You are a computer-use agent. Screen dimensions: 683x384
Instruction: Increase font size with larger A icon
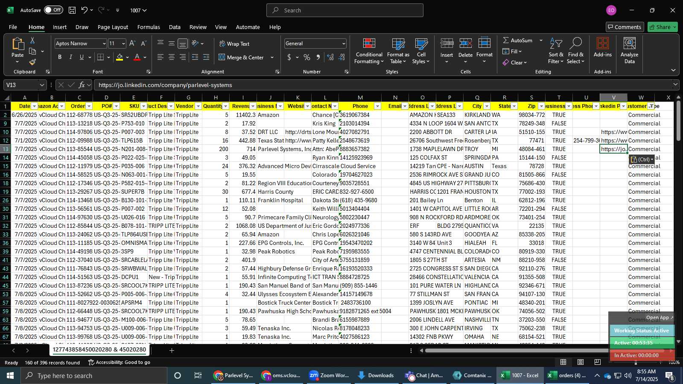[x=132, y=44]
